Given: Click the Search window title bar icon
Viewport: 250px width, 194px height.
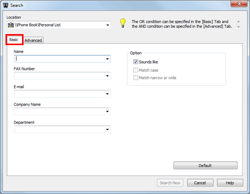Looking at the screenshot, I should pos(5,5).
